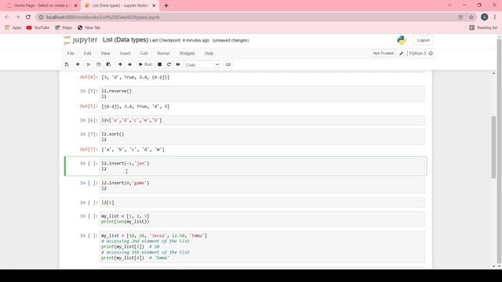Restart kernel and run all cells icon
The height and width of the screenshot is (282, 502).
click(178, 64)
